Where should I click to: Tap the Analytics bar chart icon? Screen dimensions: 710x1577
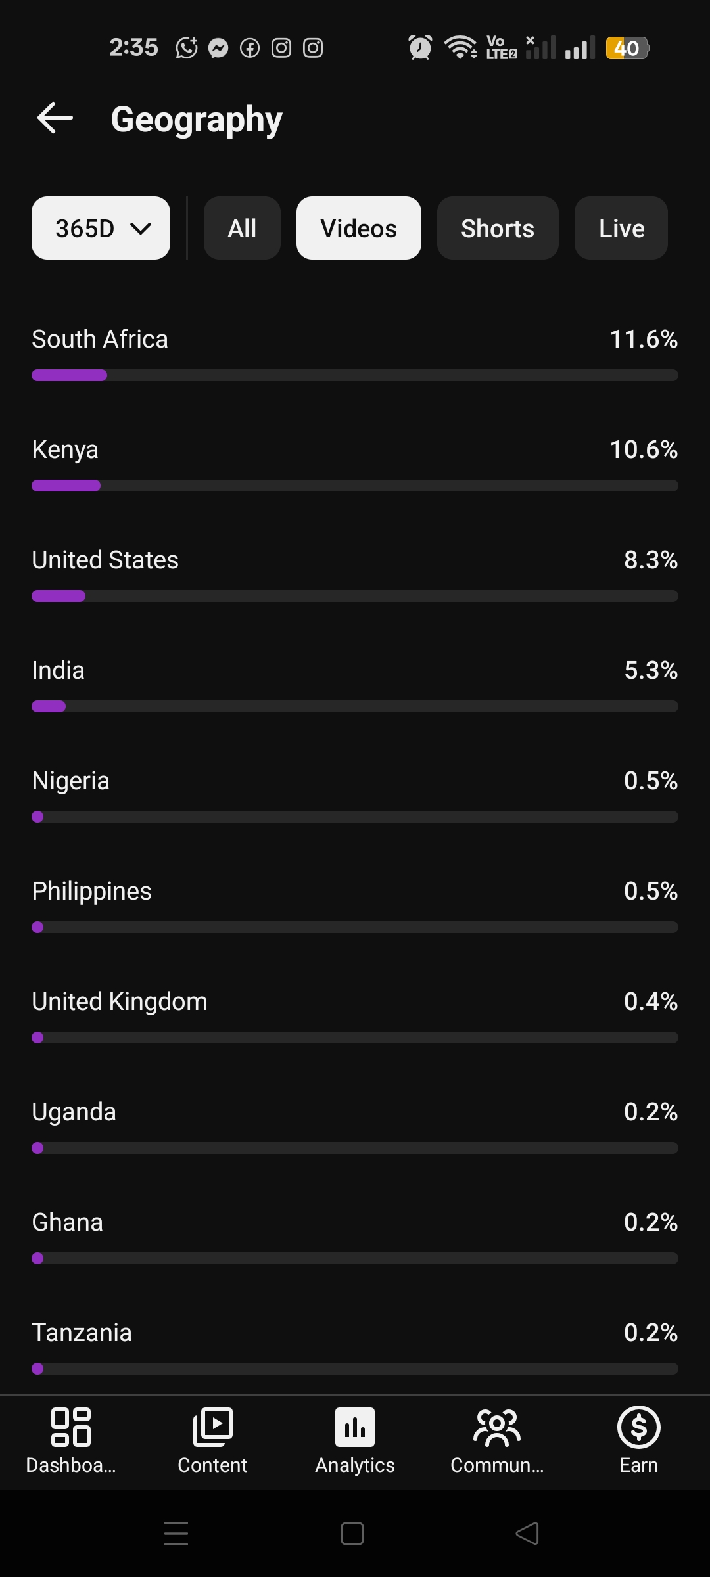click(x=355, y=1427)
